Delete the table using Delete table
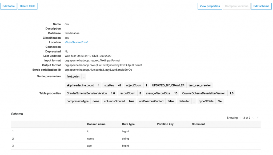 [27, 6]
